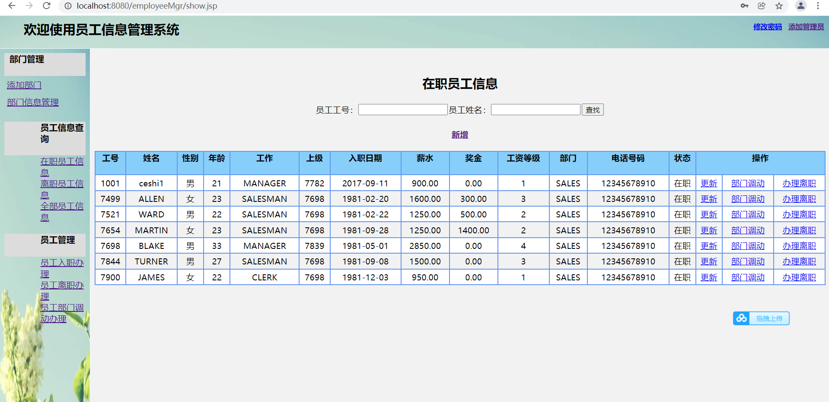Click into the 员工姓名 input box
Screen dimensions: 829x402
535,110
